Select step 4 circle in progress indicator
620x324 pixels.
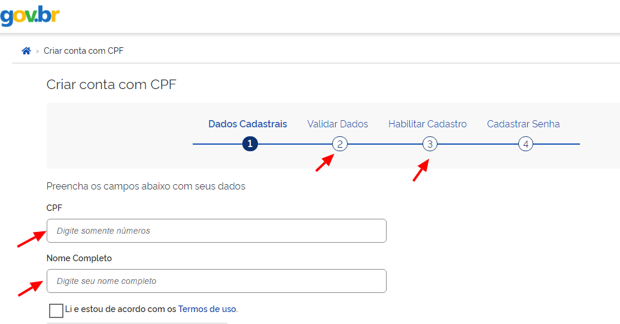525,144
